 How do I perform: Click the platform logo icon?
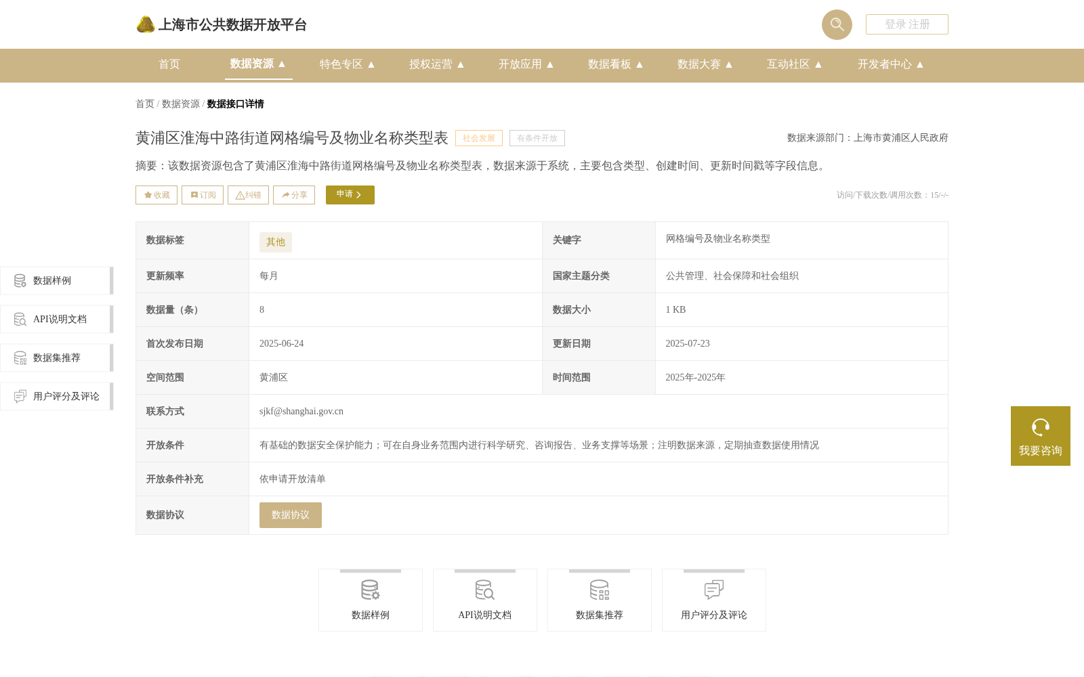pos(146,24)
